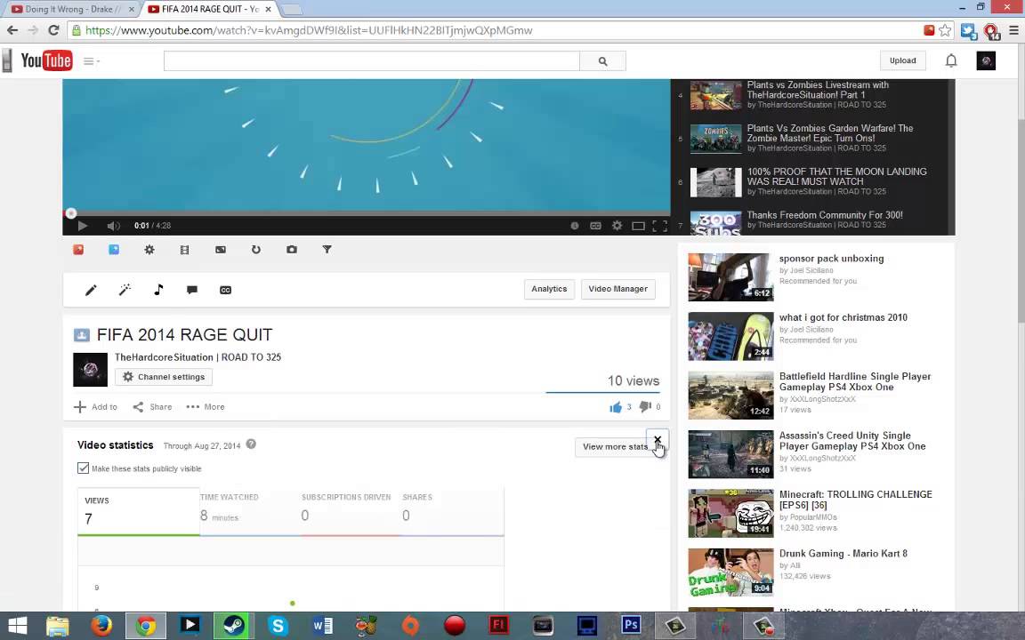Click the search magnifier button
This screenshot has height=640, width=1025.
tap(602, 60)
